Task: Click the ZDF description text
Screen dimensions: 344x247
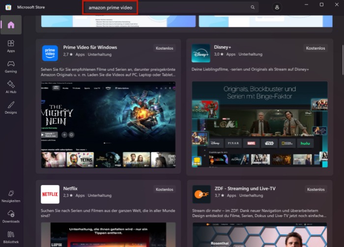Action: (x=259, y=213)
